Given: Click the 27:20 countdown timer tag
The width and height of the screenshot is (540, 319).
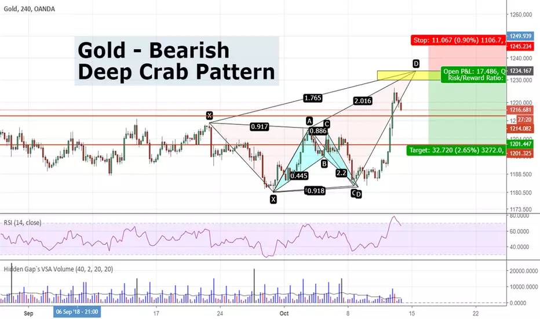Looking at the screenshot, I should click(524, 119).
